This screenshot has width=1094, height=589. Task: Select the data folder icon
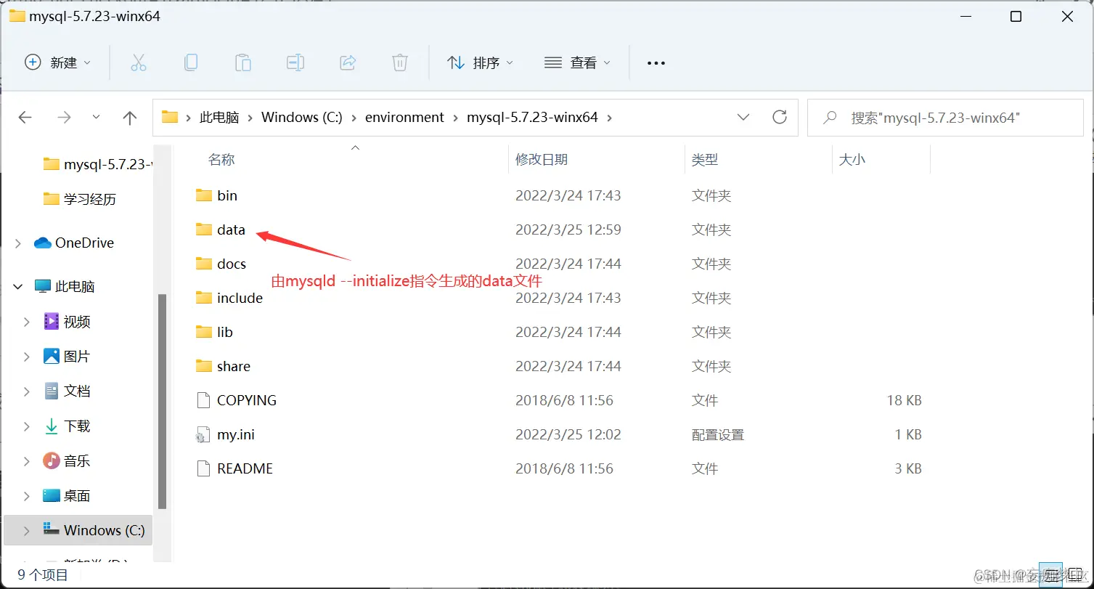pyautogui.click(x=203, y=229)
